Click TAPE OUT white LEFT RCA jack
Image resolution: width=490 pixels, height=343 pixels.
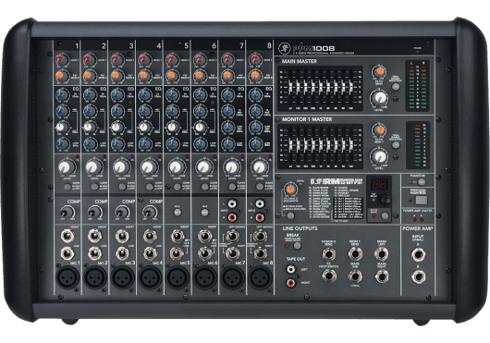click(290, 269)
